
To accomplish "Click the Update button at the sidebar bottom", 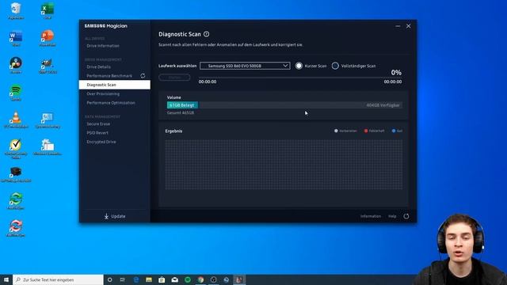I will point(115,216).
